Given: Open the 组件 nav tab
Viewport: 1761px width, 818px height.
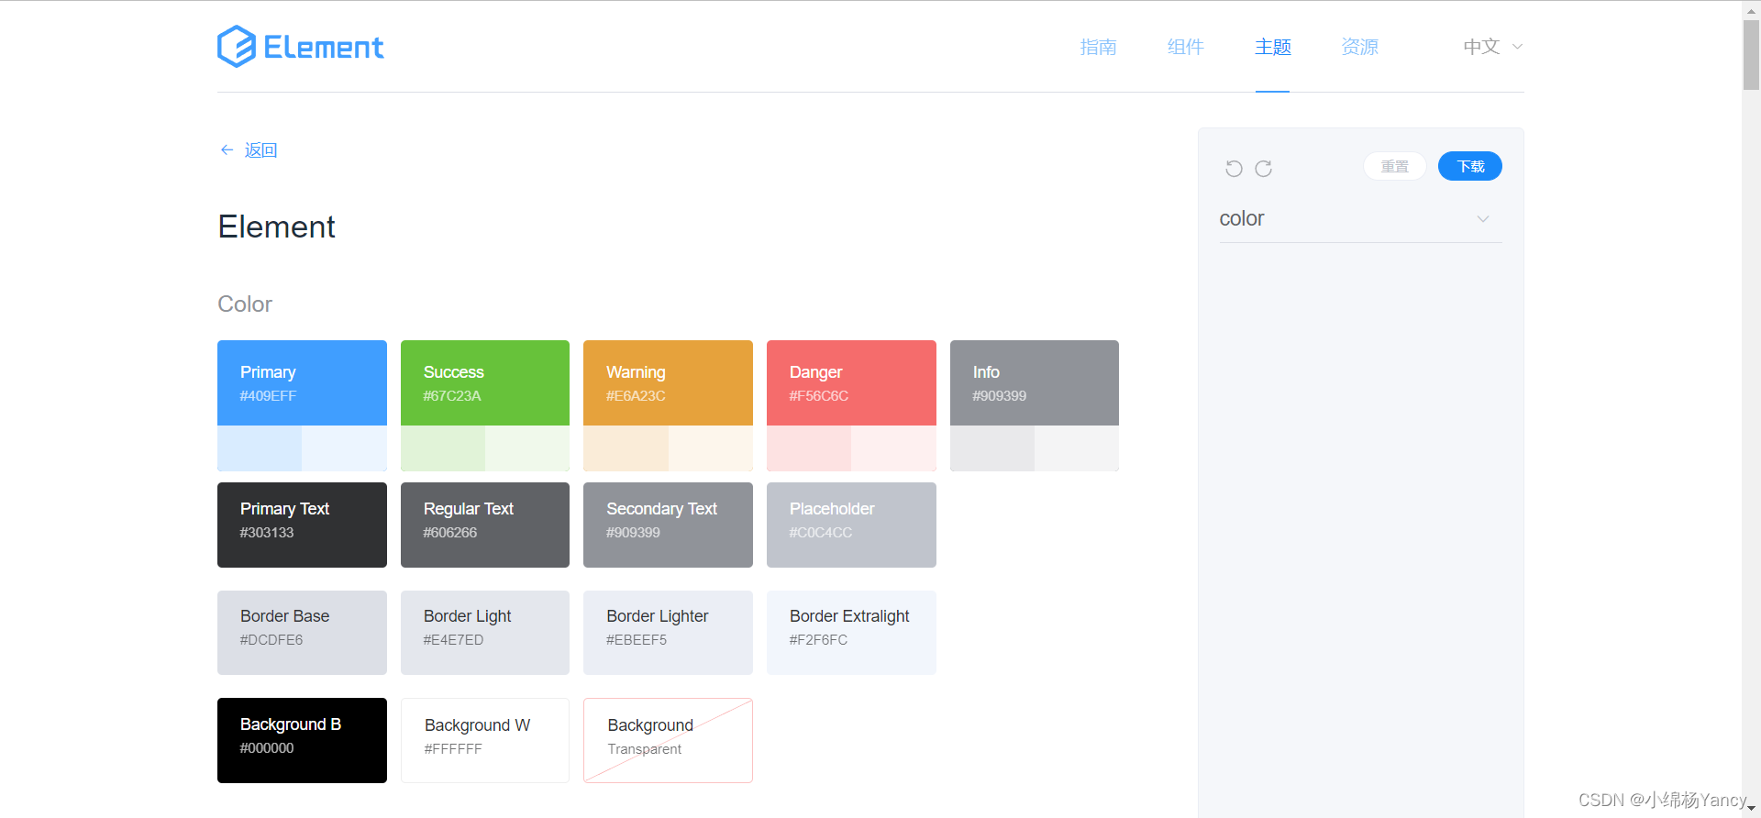Looking at the screenshot, I should click(1185, 47).
